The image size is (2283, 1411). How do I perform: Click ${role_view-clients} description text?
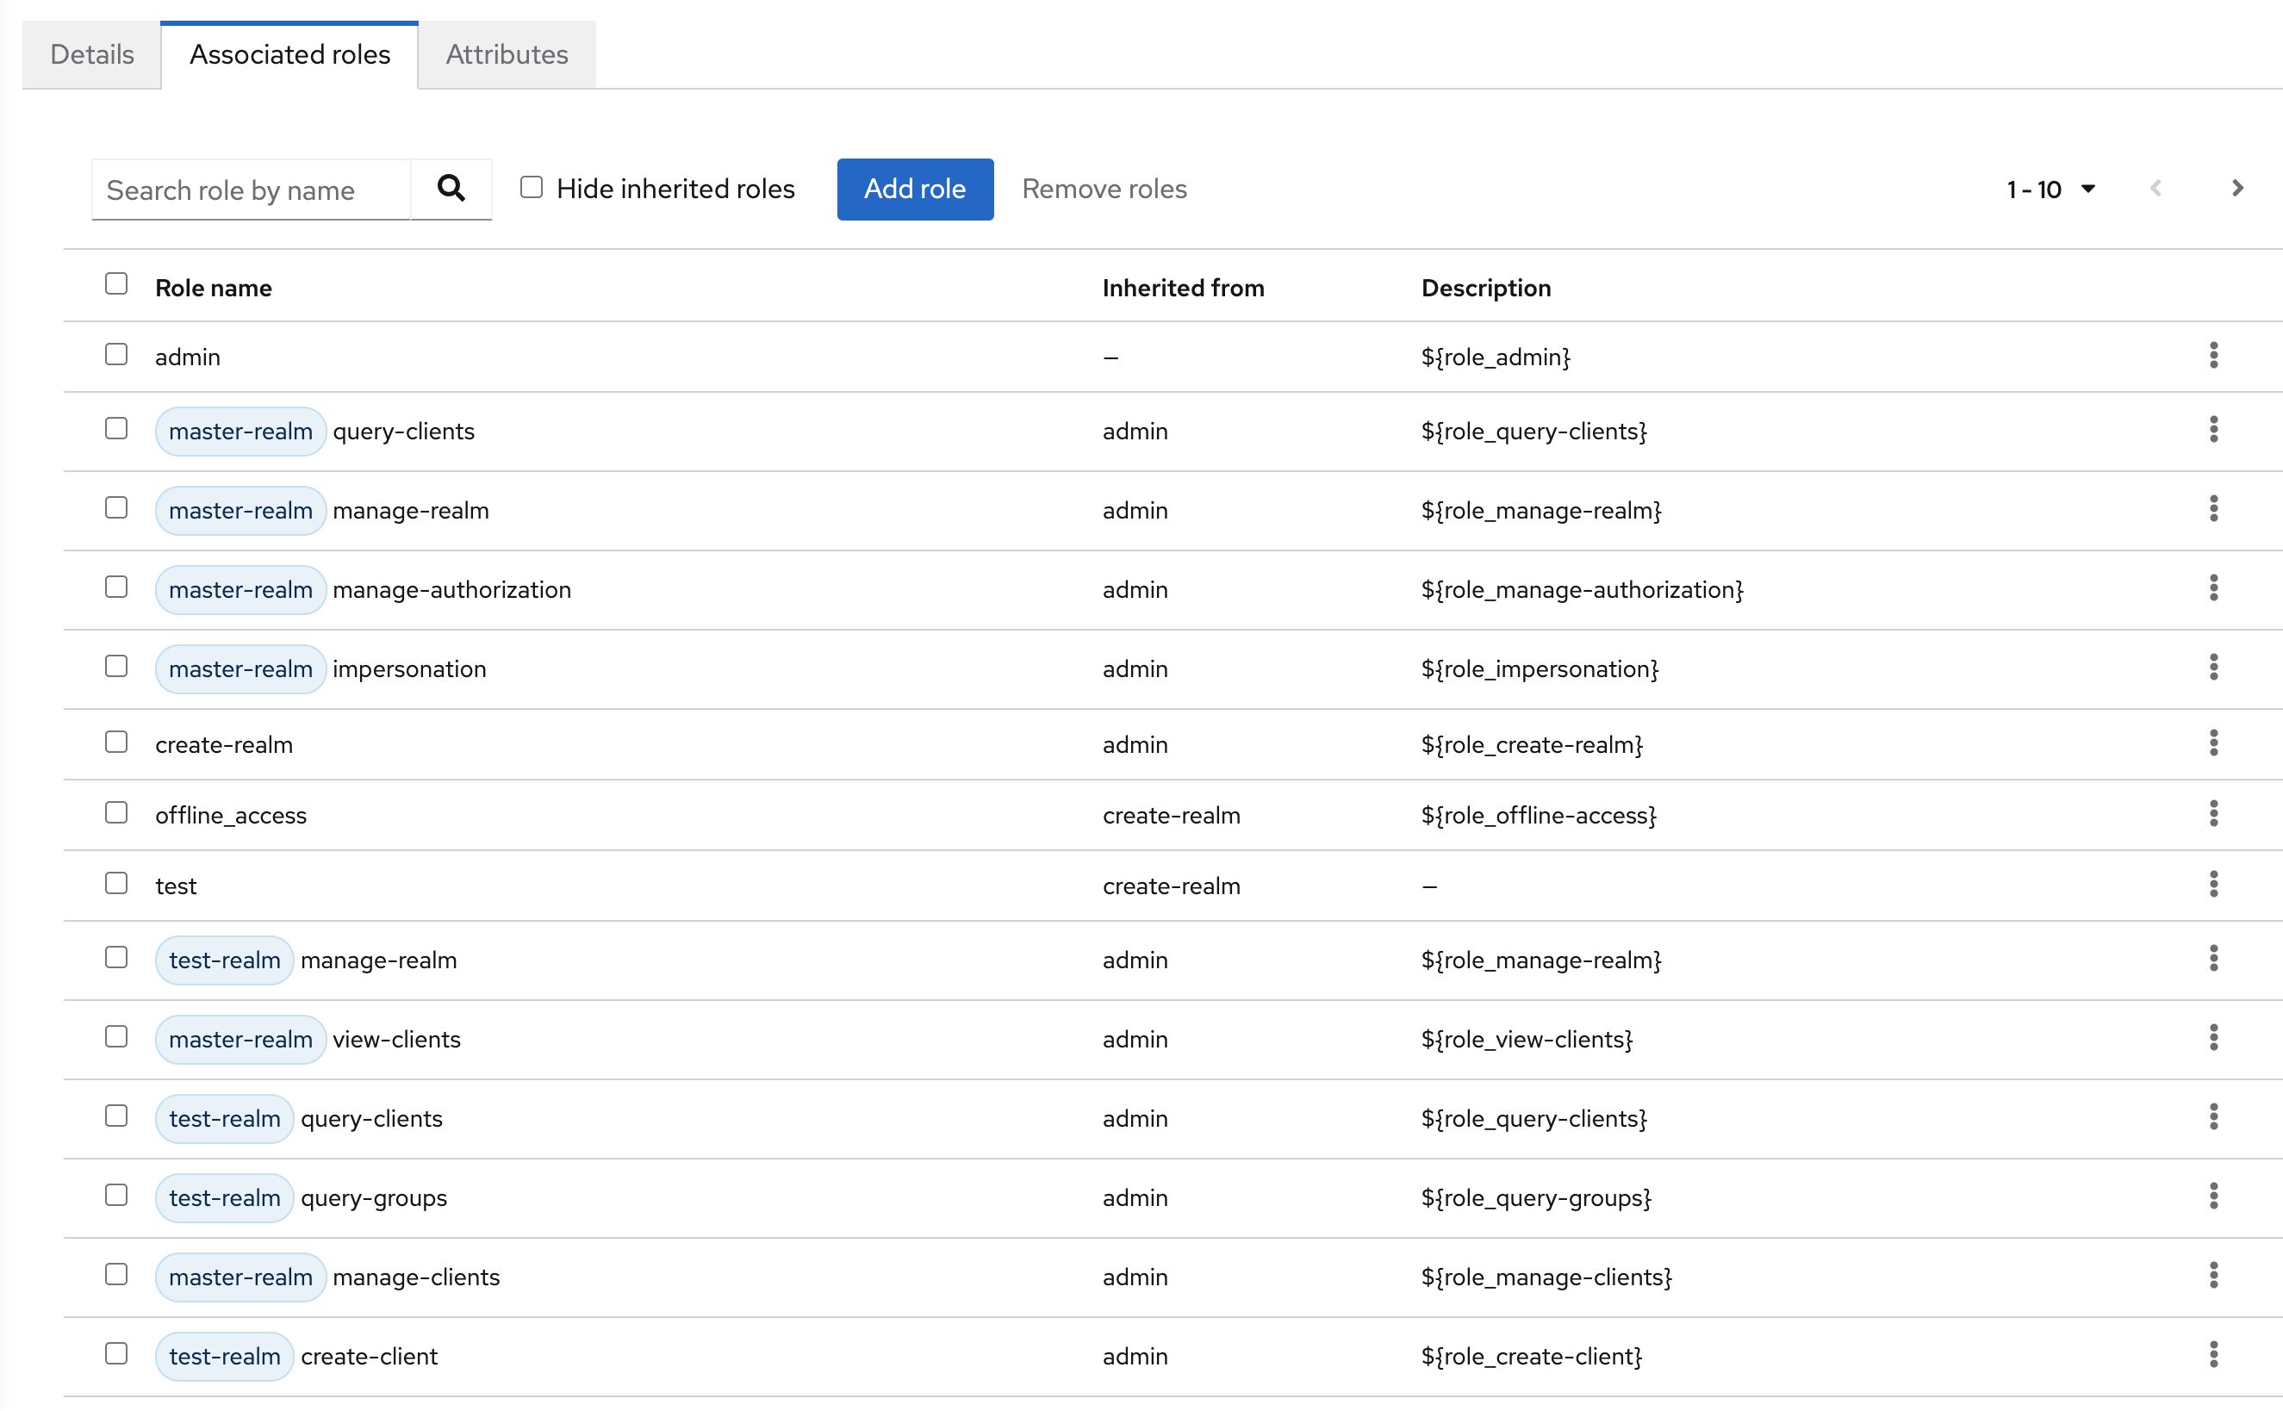pos(1526,1040)
